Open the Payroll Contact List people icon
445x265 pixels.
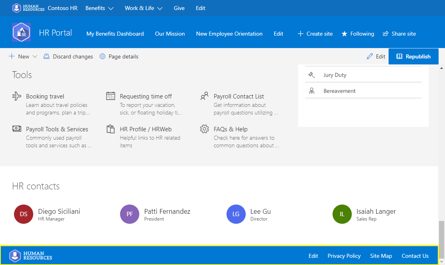(204, 96)
